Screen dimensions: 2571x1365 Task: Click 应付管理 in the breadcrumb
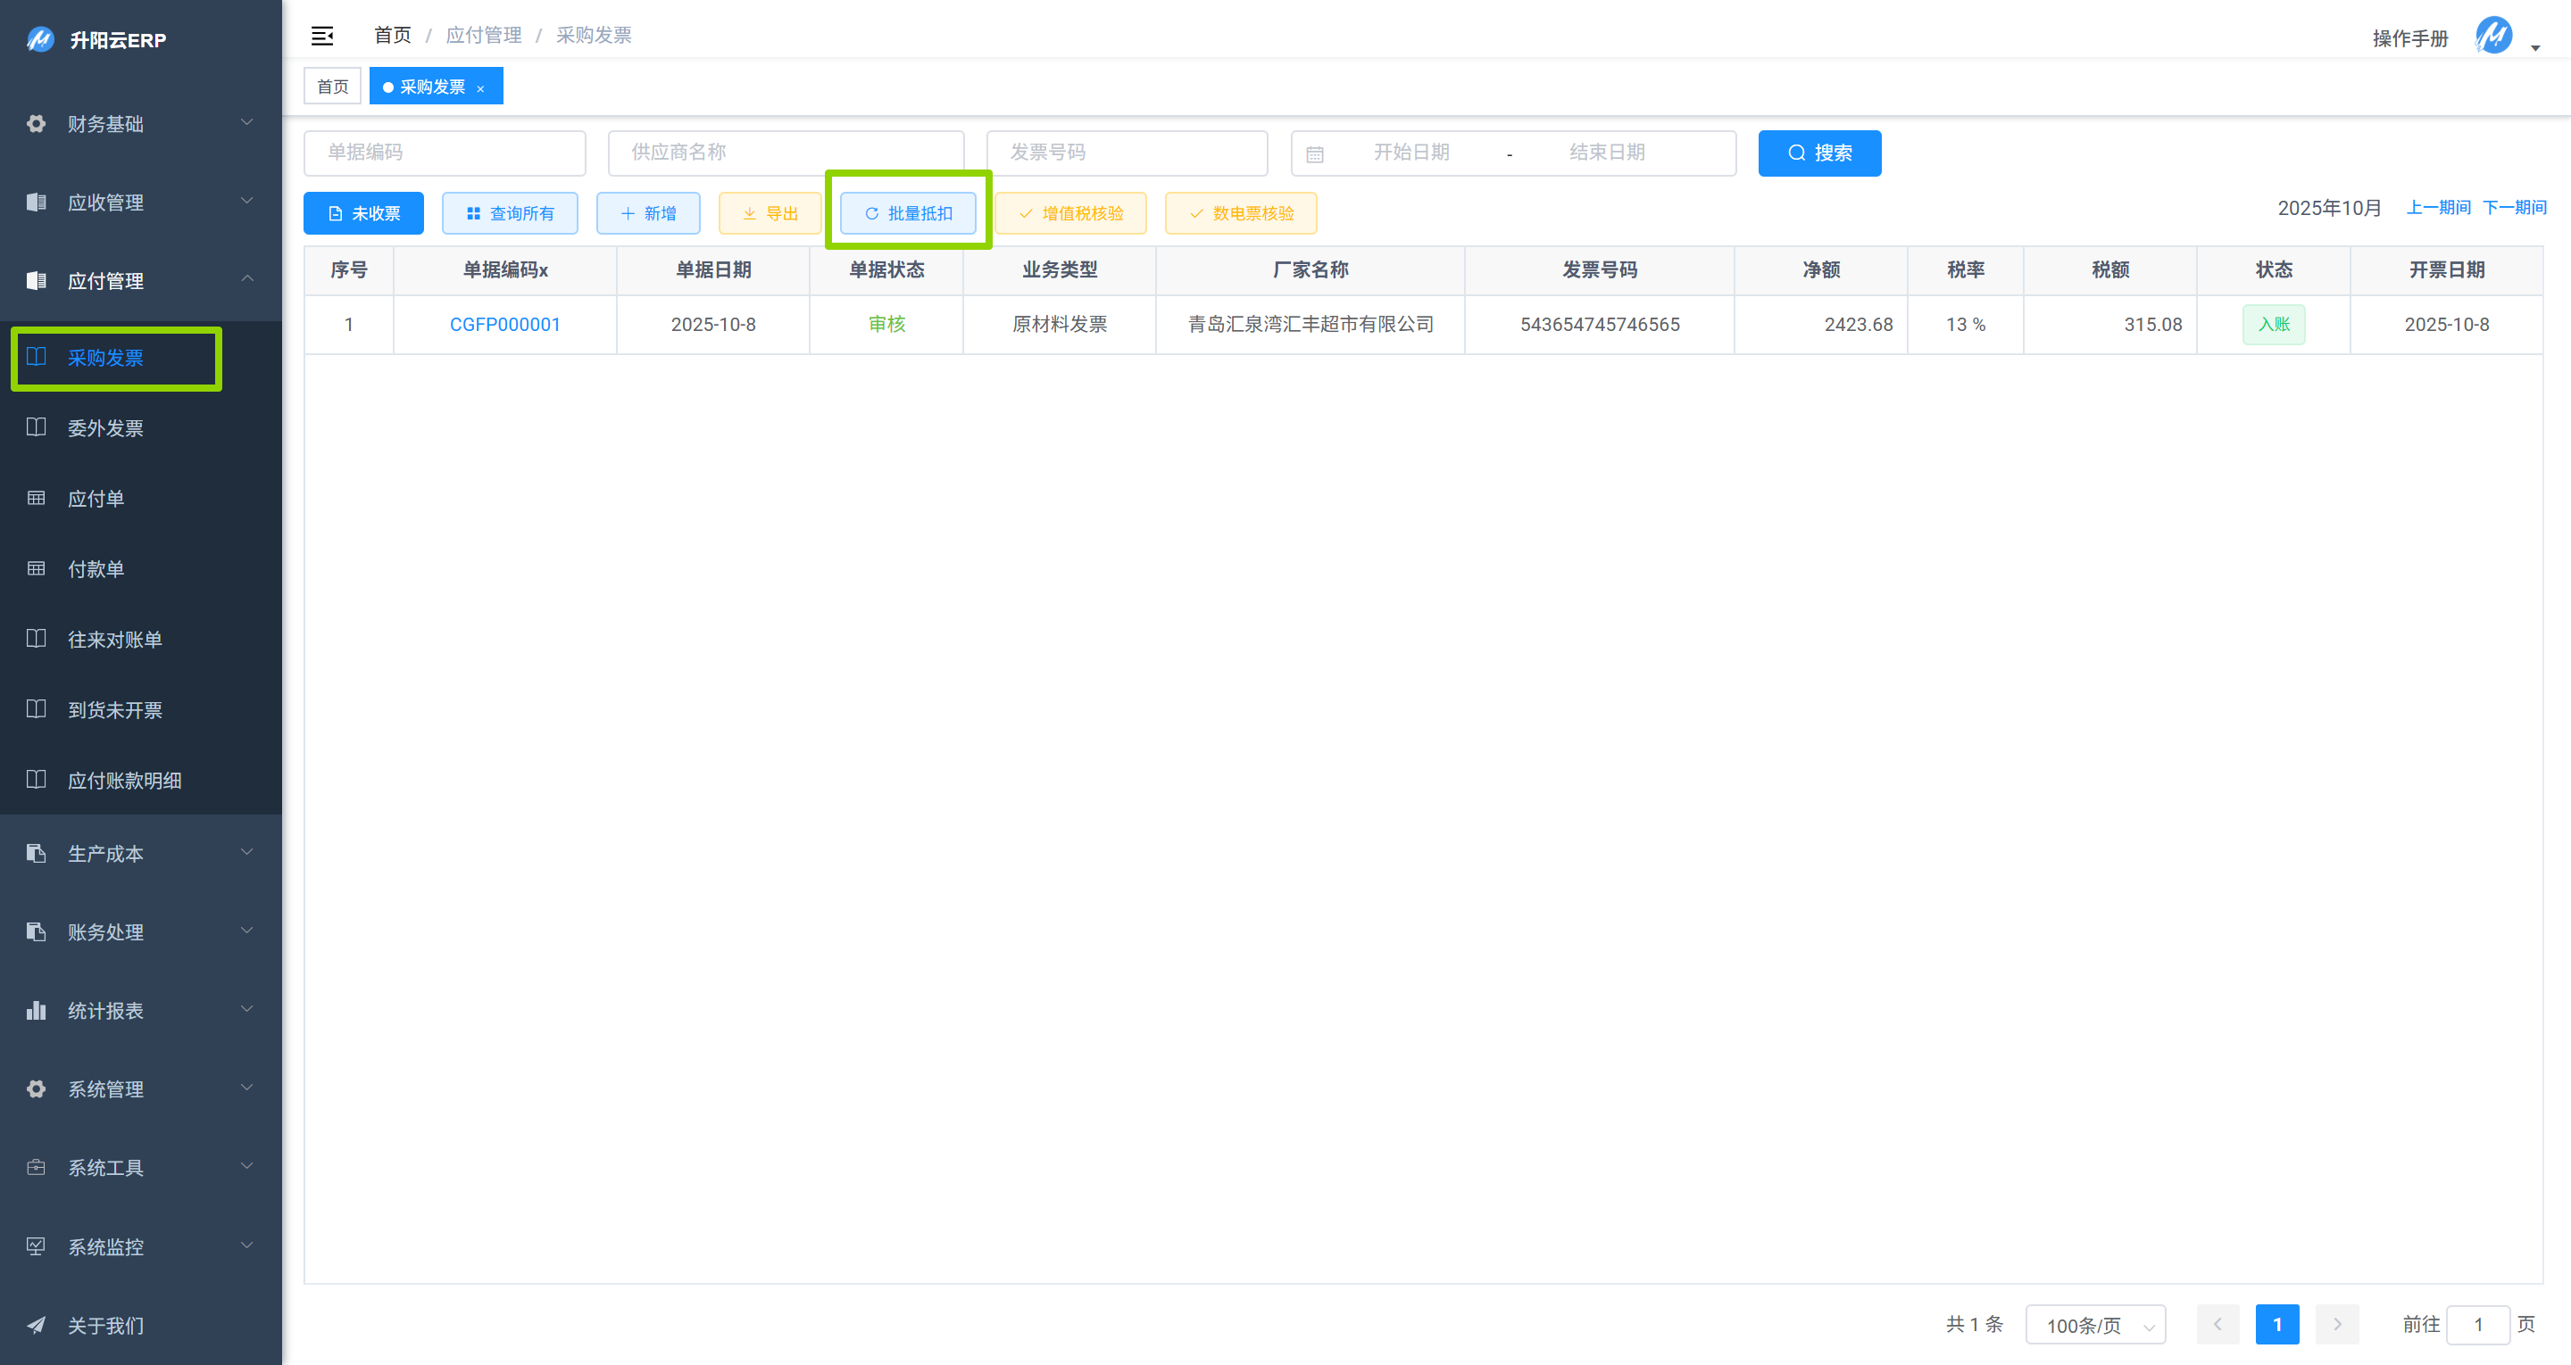483,35
